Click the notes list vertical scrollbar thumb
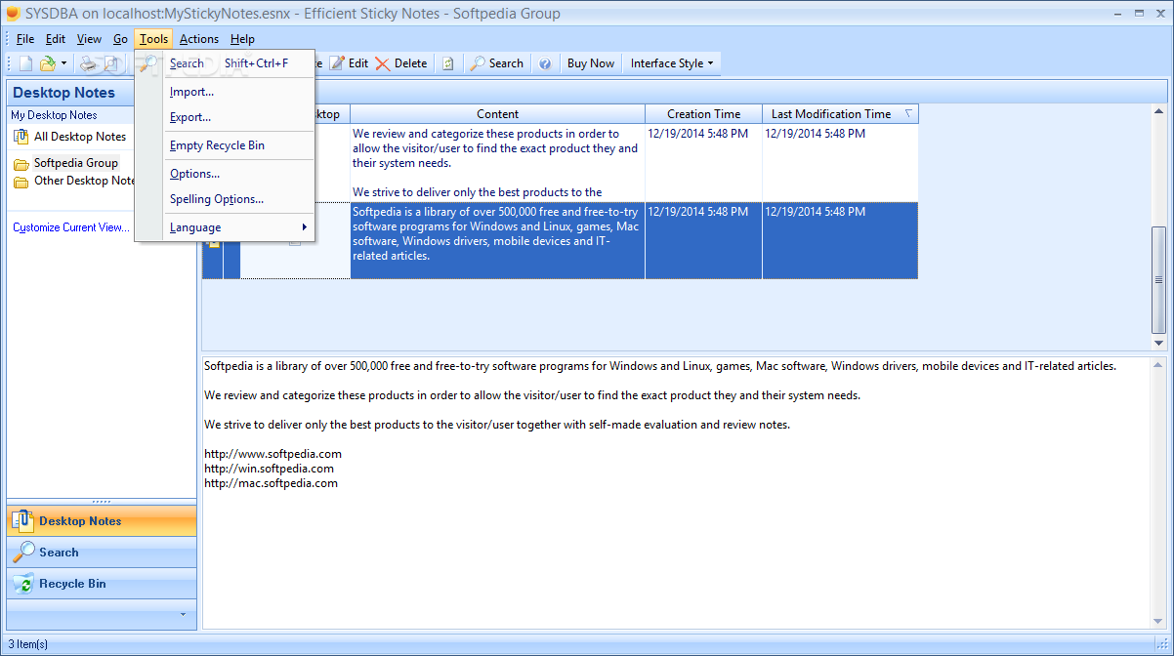1174x656 pixels. (1159, 280)
